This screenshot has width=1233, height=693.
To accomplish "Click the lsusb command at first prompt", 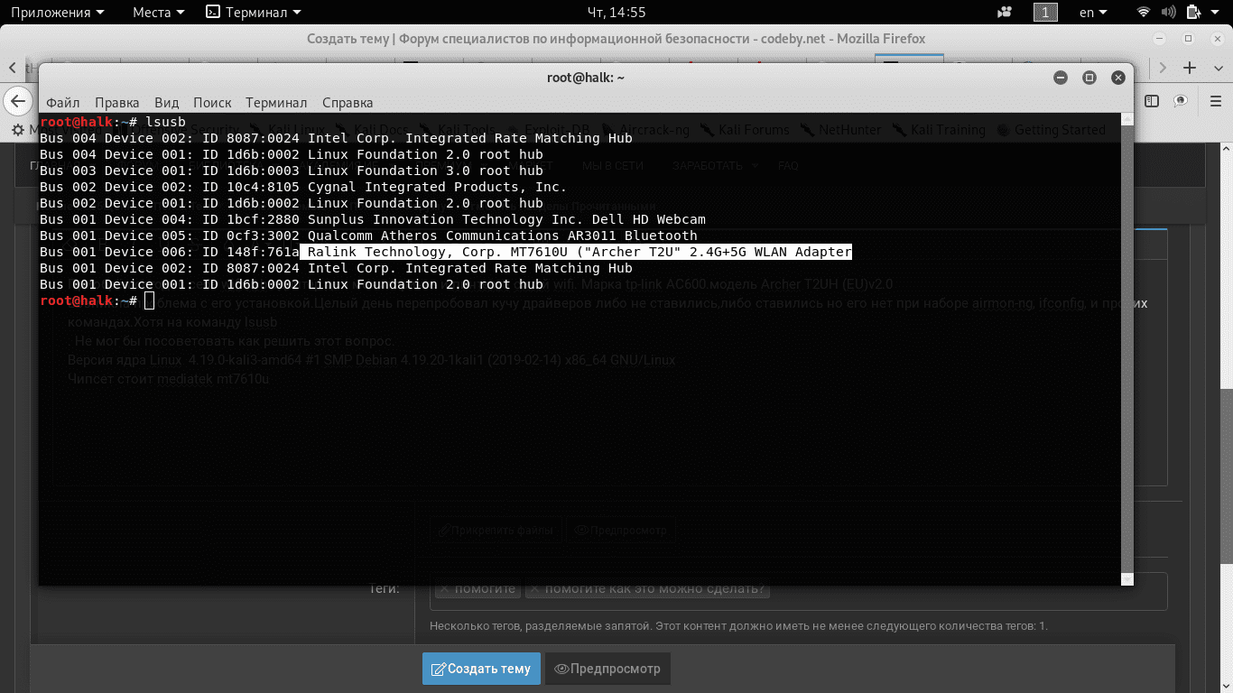I will click(x=165, y=122).
